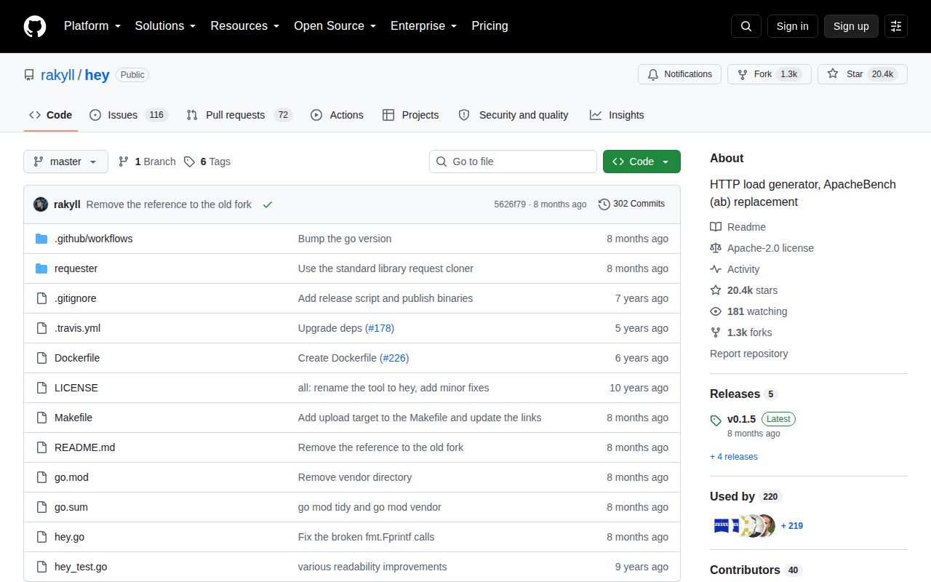The image size is (931, 582).
Task: Click Report repository link
Action: 748,354
